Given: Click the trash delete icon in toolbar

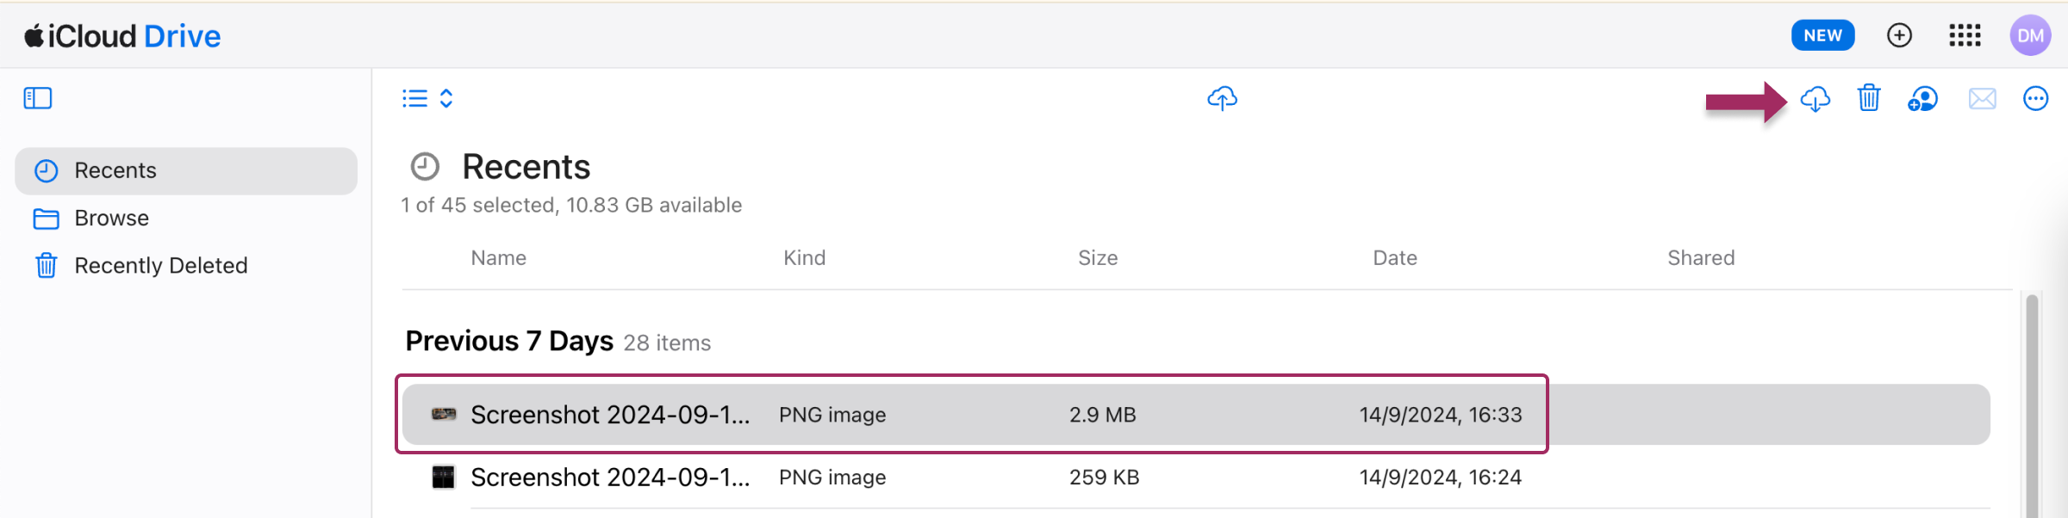Looking at the screenshot, I should pyautogui.click(x=1869, y=99).
